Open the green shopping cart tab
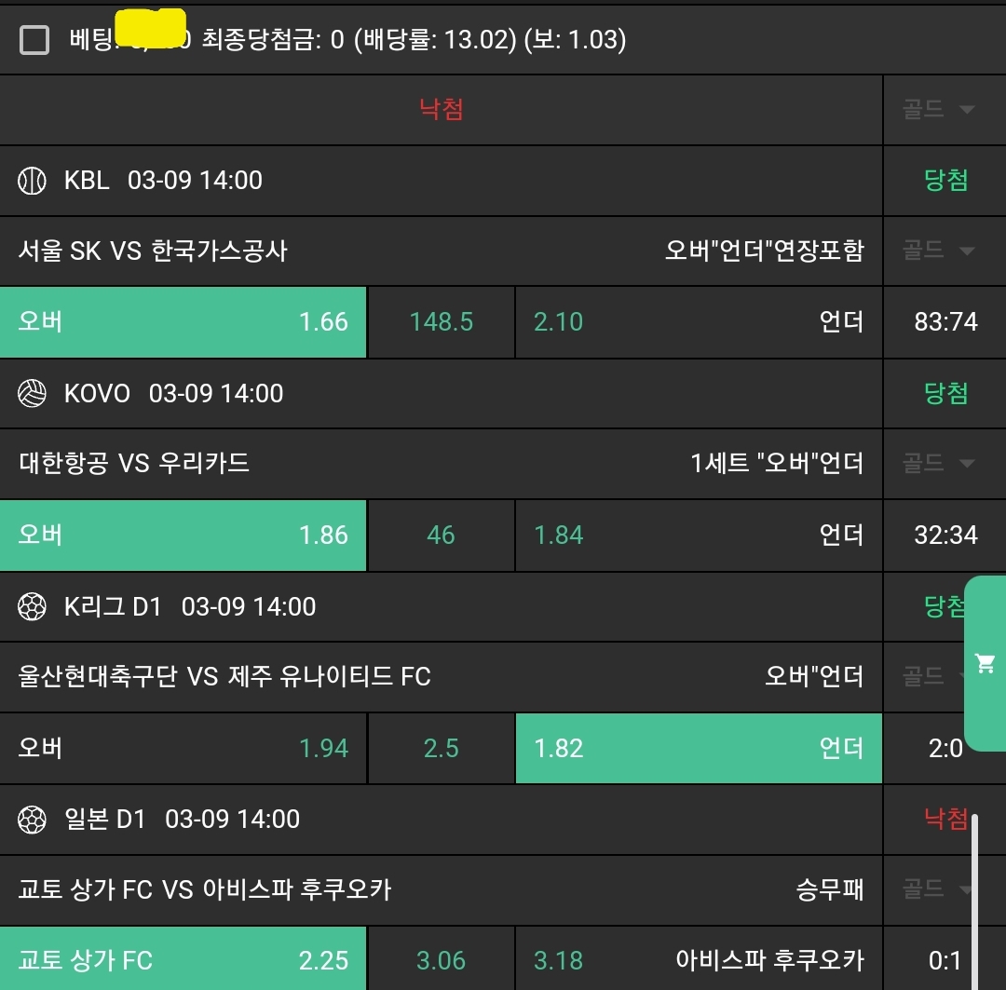 pyautogui.click(x=985, y=663)
